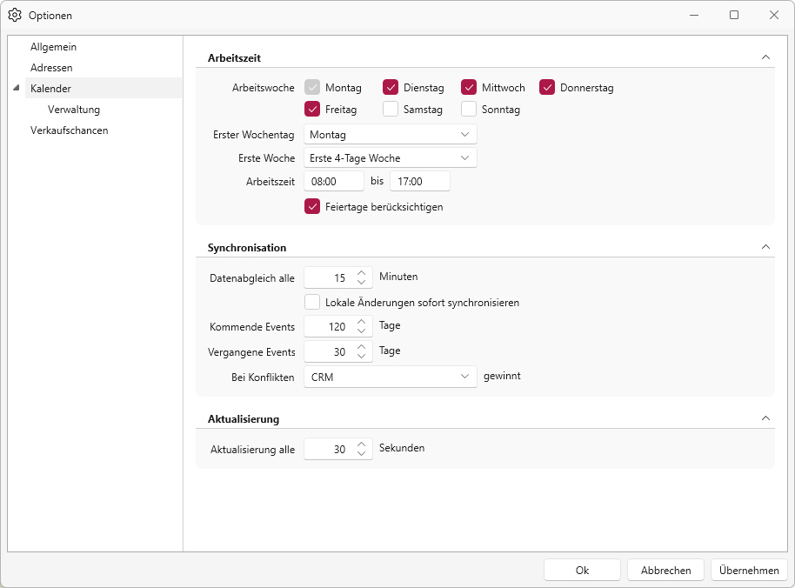Select Allgemein in the sidebar
The width and height of the screenshot is (795, 588).
(x=53, y=47)
